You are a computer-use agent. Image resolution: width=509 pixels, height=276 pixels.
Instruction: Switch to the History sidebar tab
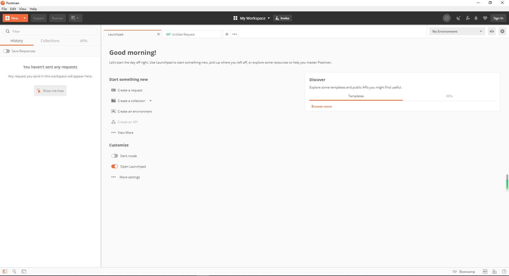coord(17,41)
